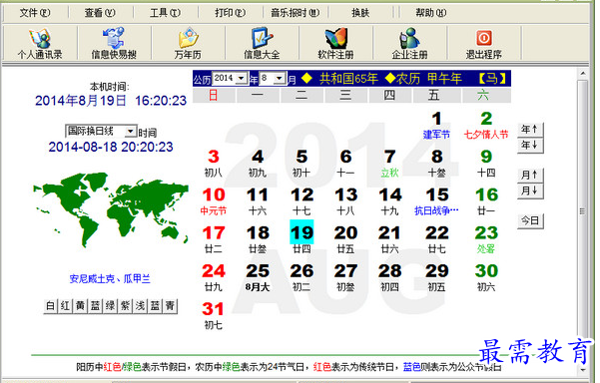Click the 安尼威土克、瓜甲兰 location text
The width and height of the screenshot is (600, 383).
(110, 278)
